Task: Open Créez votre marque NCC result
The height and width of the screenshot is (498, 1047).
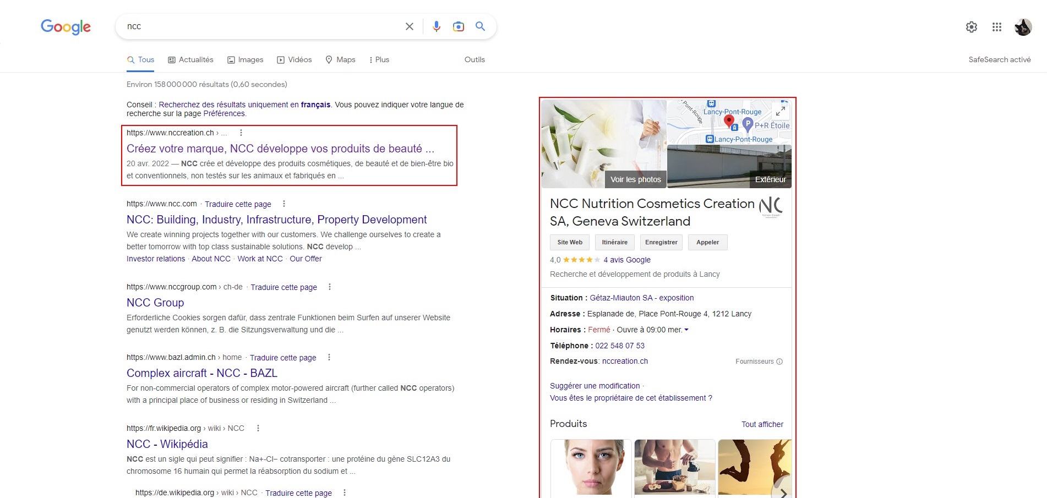Action: (280, 149)
